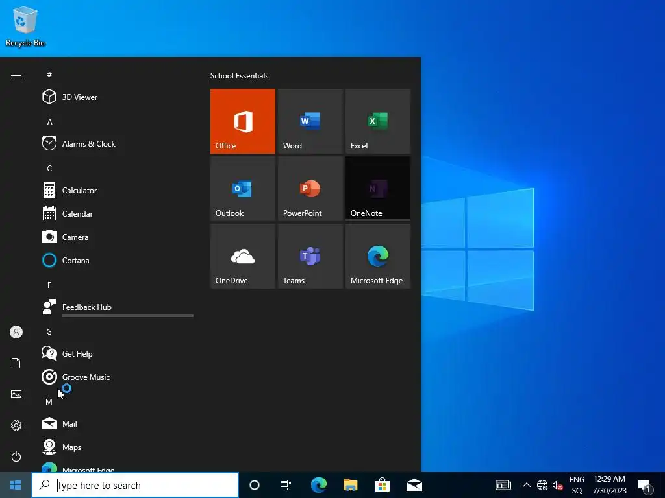Click the Windows Start button
This screenshot has height=498, width=665.
16,485
